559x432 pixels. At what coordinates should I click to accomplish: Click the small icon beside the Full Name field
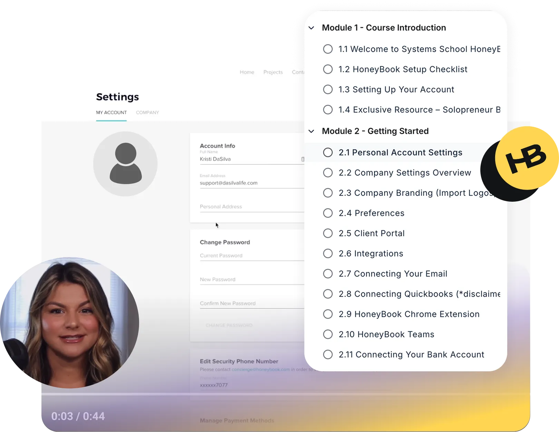(303, 159)
